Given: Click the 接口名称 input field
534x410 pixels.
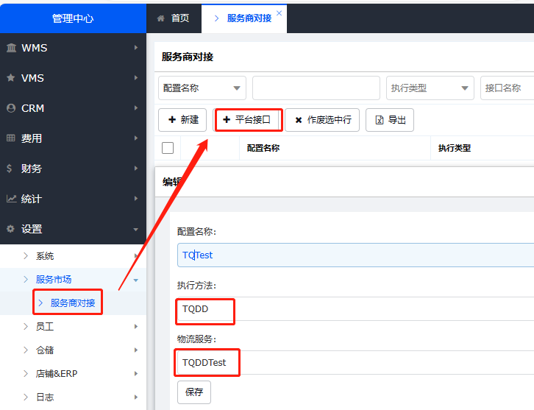Looking at the screenshot, I should tap(507, 88).
